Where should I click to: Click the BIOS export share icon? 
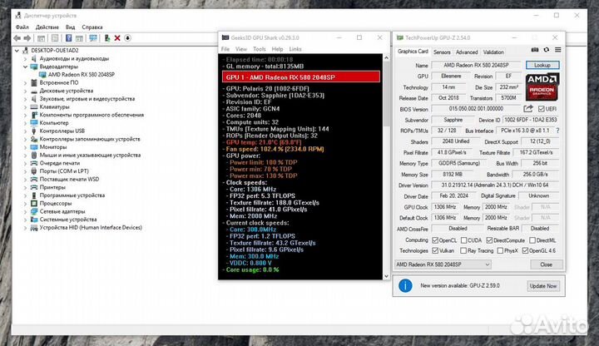(x=529, y=109)
